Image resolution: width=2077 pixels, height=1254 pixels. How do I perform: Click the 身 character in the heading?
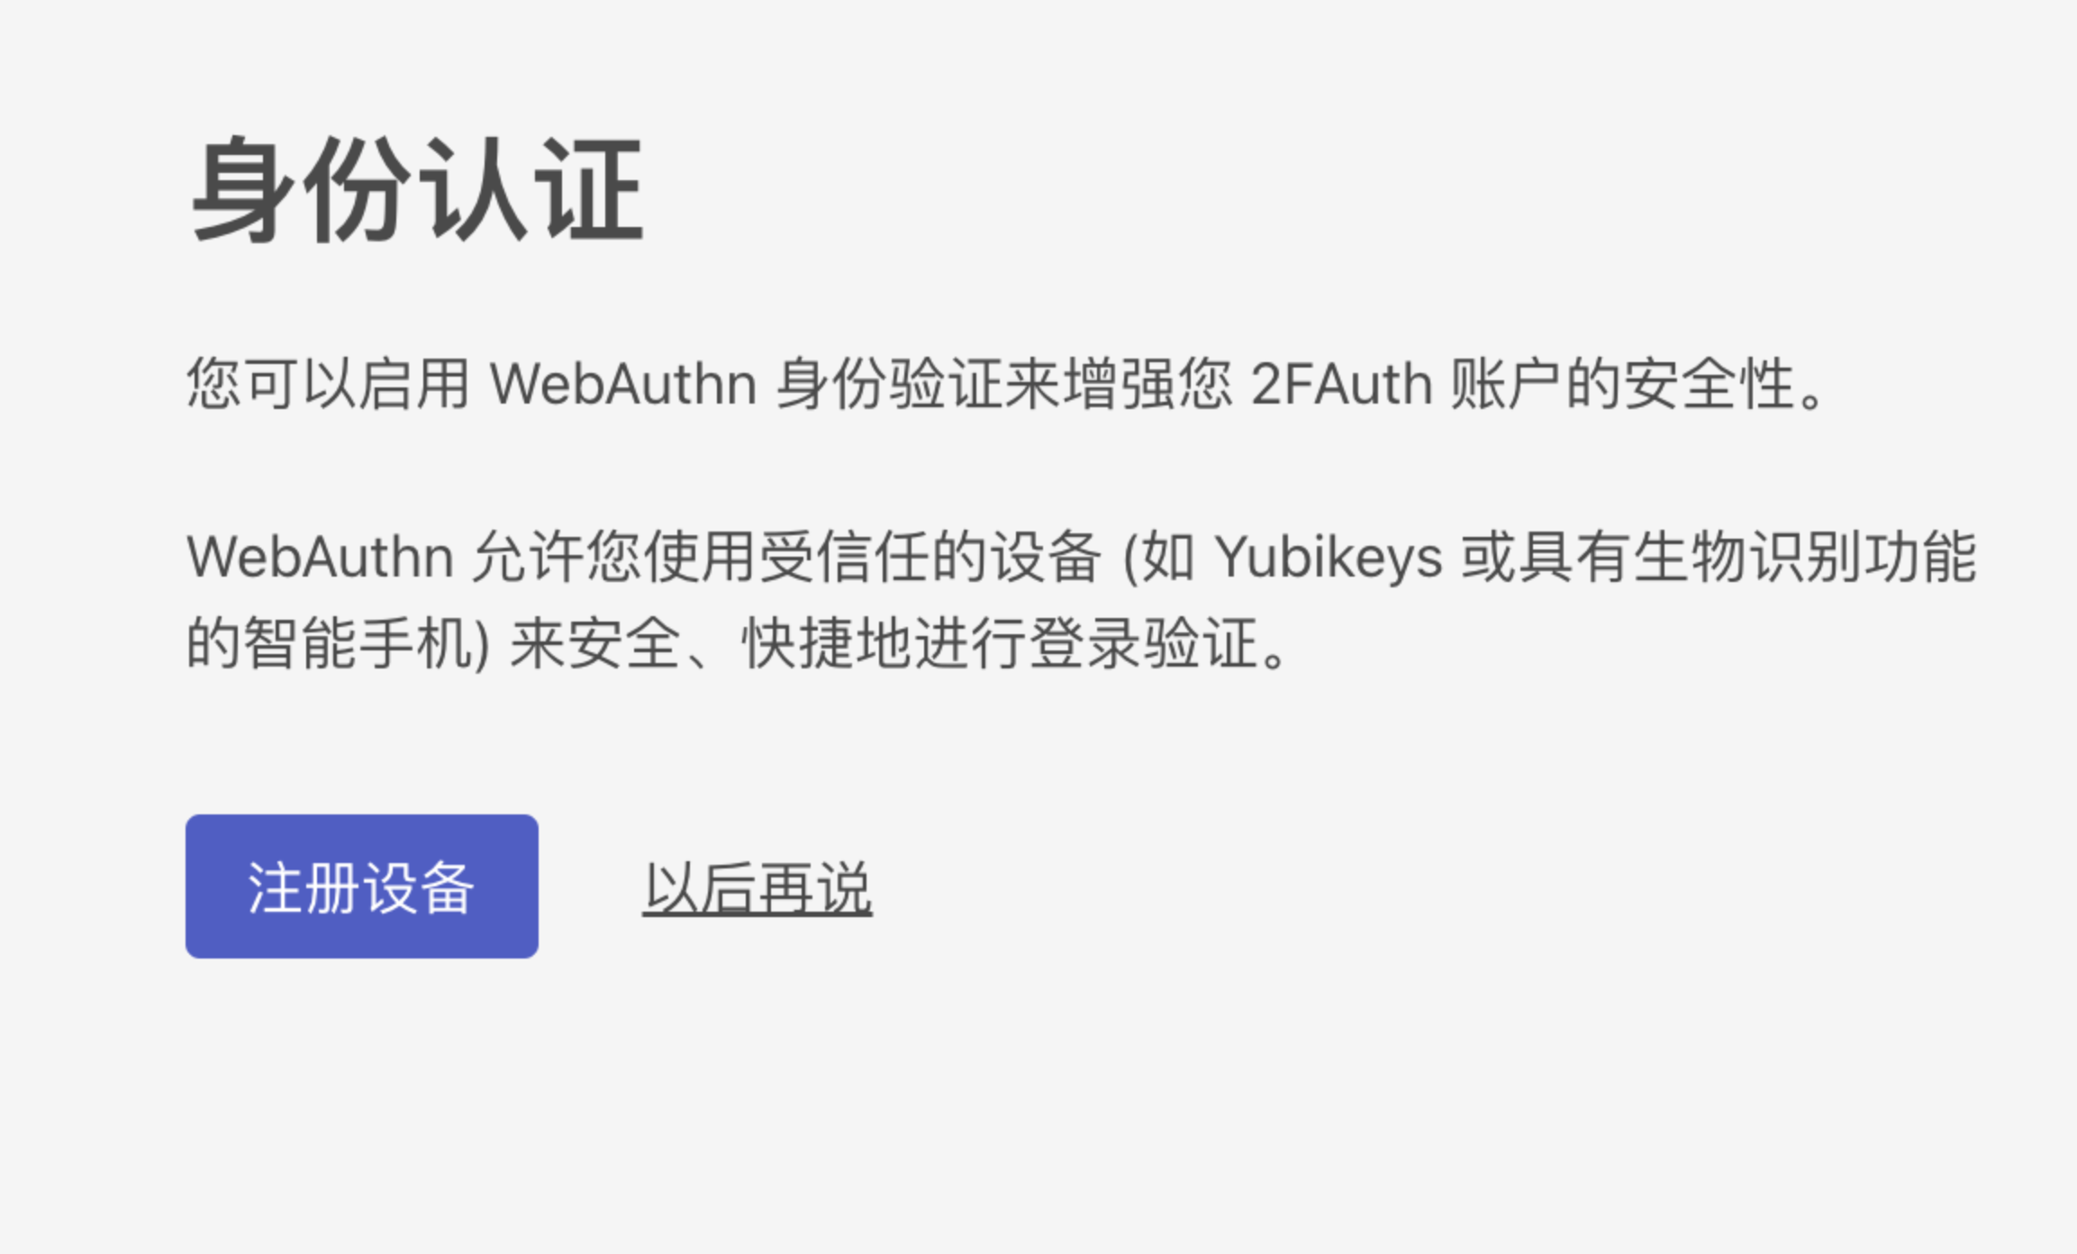click(243, 190)
